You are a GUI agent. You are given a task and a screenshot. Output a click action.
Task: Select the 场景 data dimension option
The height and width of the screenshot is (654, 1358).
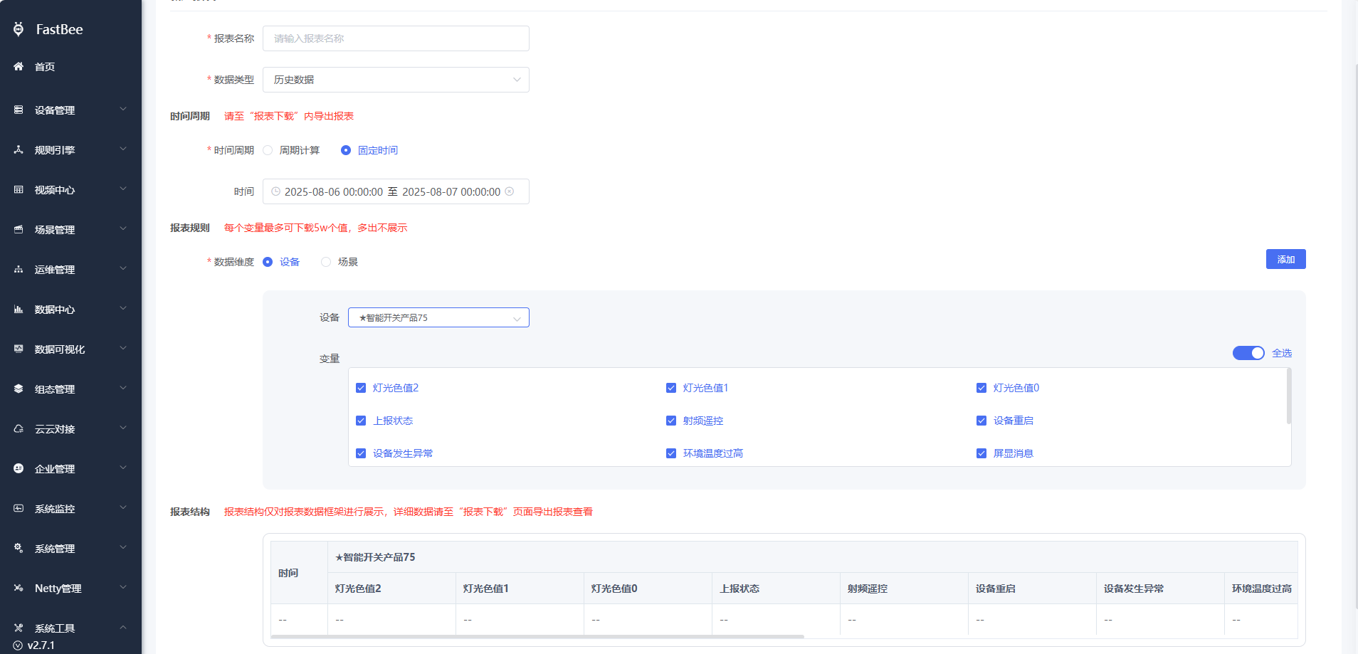[326, 262]
